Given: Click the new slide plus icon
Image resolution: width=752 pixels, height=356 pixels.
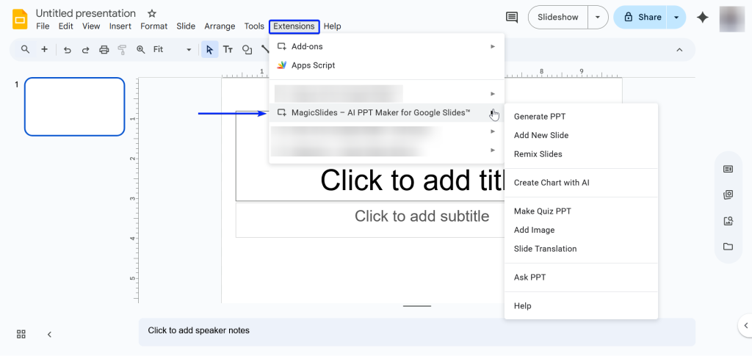Looking at the screenshot, I should point(44,50).
